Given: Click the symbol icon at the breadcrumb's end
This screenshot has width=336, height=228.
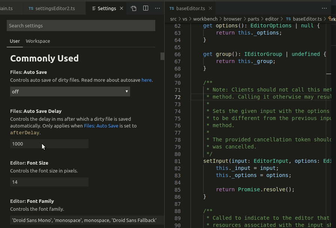Looking at the screenshot, I should coord(330,18).
